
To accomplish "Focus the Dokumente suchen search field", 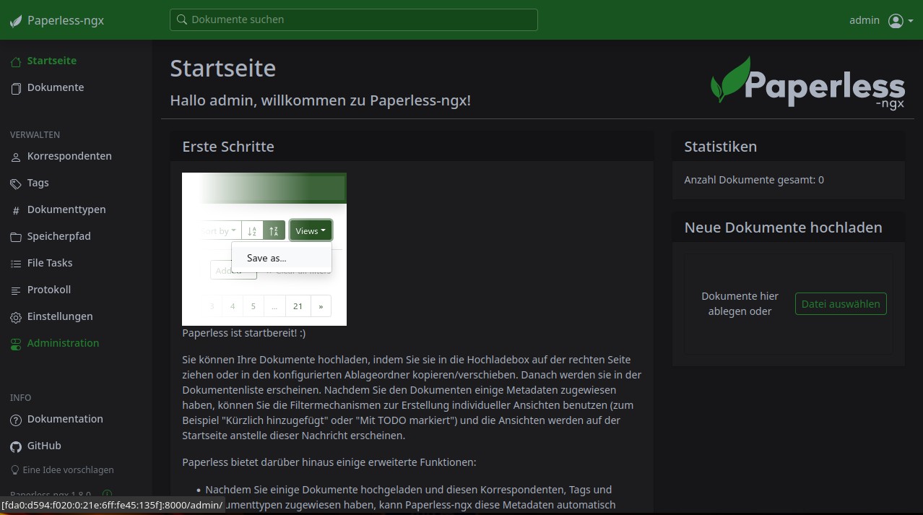I will pos(354,20).
